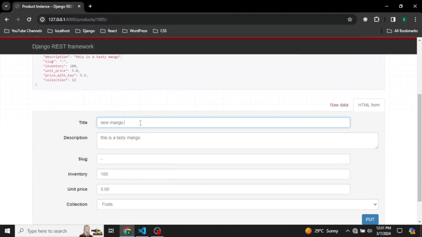The width and height of the screenshot is (422, 237).
Task: Click the "price_with_tax": 5.5 JSON line
Action: pyautogui.click(x=65, y=75)
